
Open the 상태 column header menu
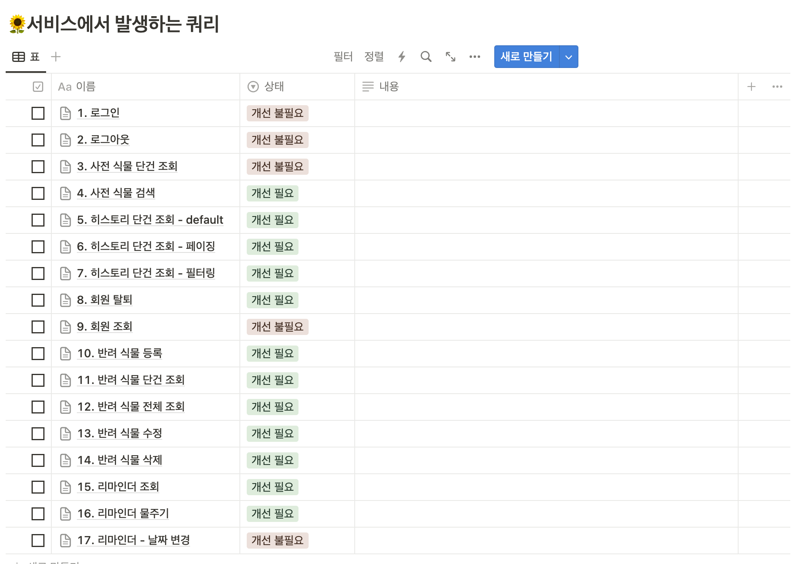[273, 87]
